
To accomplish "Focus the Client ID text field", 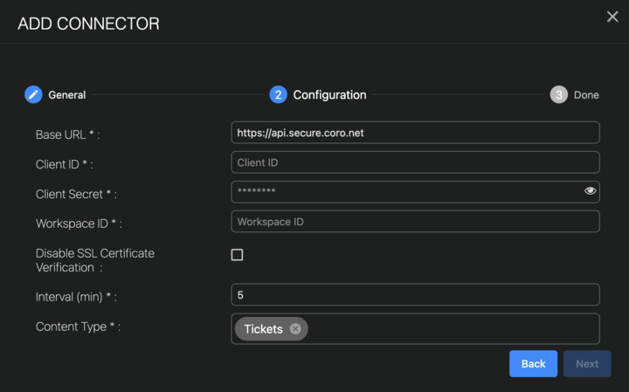I will tap(415, 162).
